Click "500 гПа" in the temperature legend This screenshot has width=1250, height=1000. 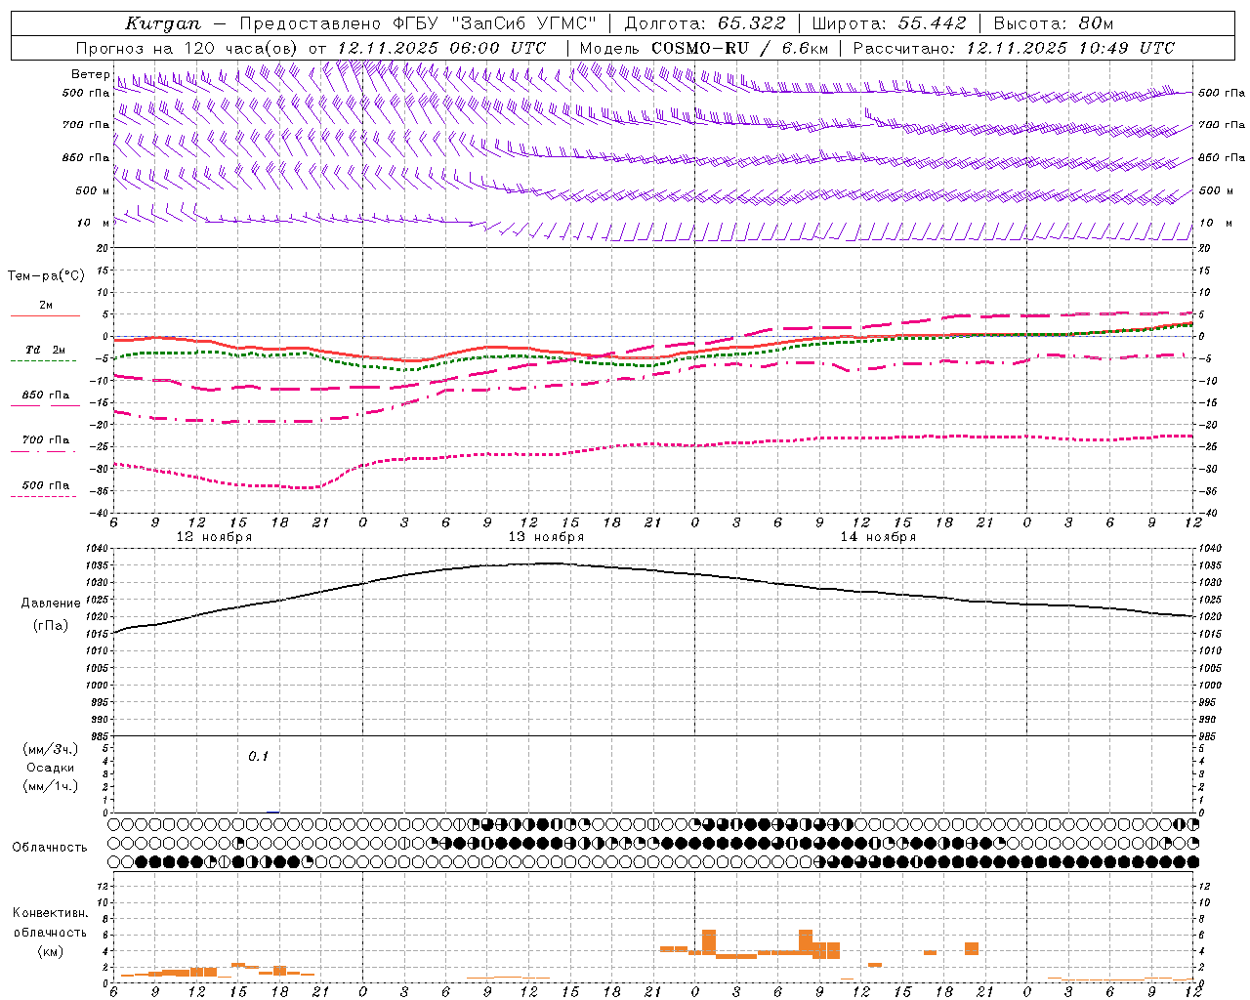coord(46,485)
